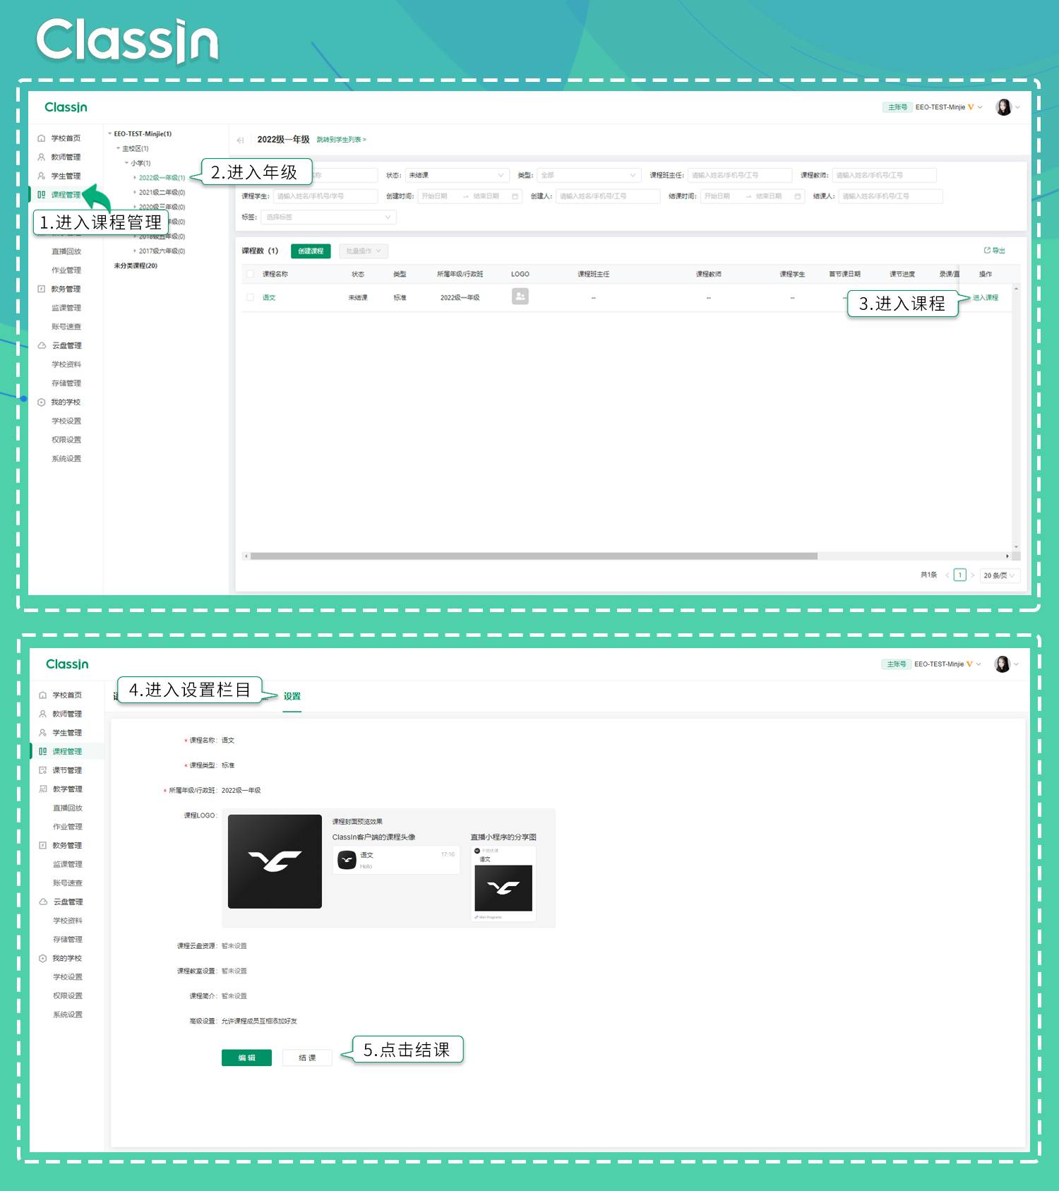This screenshot has width=1059, height=1191.
Task: Click the 云盘管理 cloud icon in the upper sidebar
Action: (x=42, y=345)
